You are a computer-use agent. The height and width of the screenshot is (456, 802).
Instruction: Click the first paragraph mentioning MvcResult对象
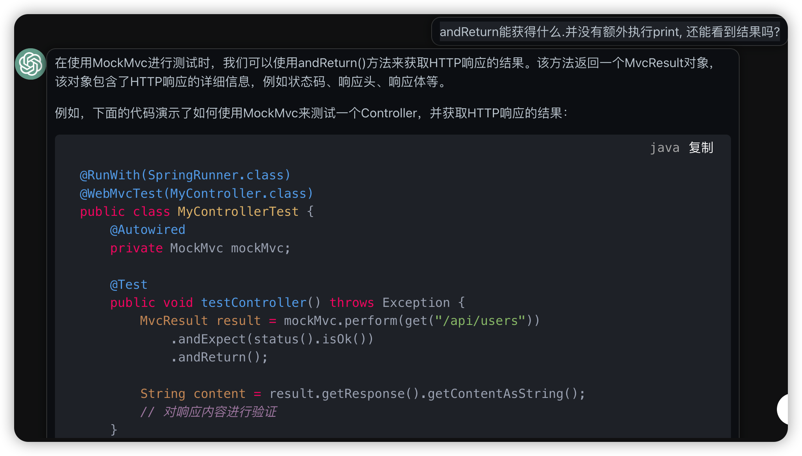(x=385, y=72)
